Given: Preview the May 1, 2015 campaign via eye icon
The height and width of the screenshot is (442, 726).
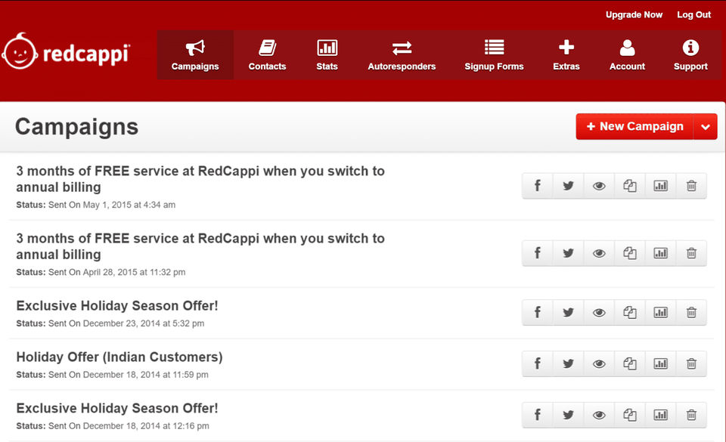Looking at the screenshot, I should (599, 186).
